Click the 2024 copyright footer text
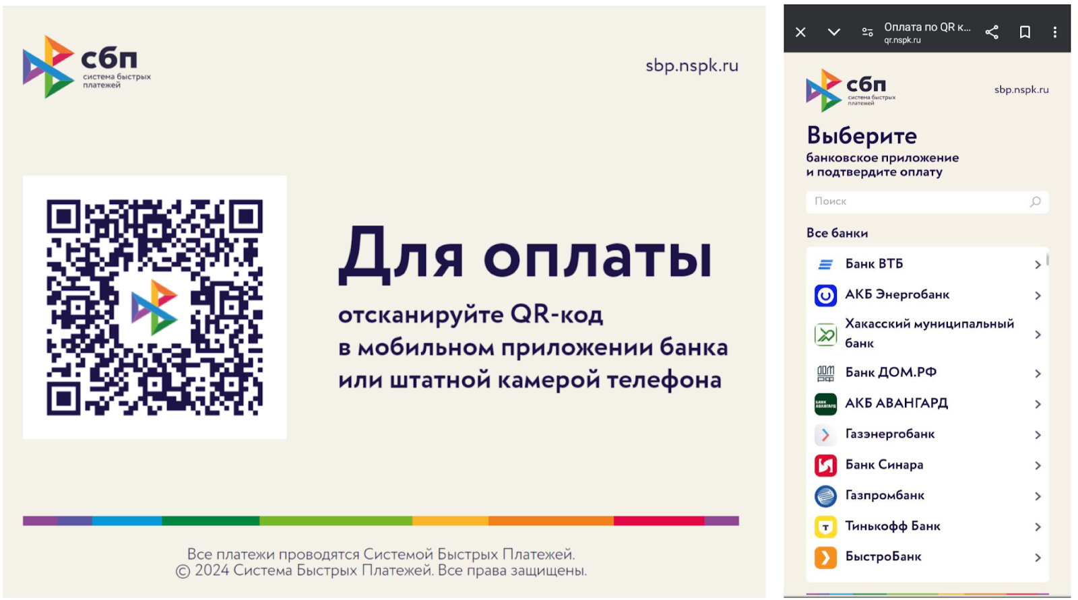The height and width of the screenshot is (600, 1078). click(381, 570)
